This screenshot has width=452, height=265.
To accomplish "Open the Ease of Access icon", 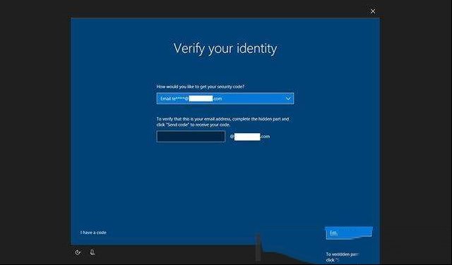I will (78, 252).
